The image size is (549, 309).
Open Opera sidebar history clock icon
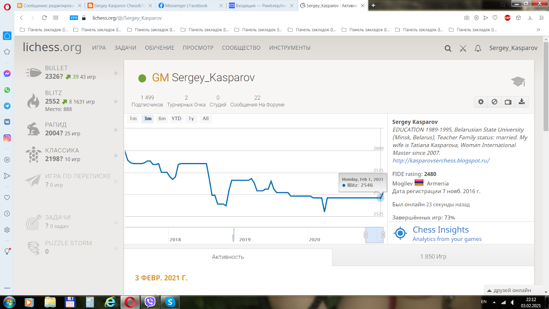coord(7,214)
